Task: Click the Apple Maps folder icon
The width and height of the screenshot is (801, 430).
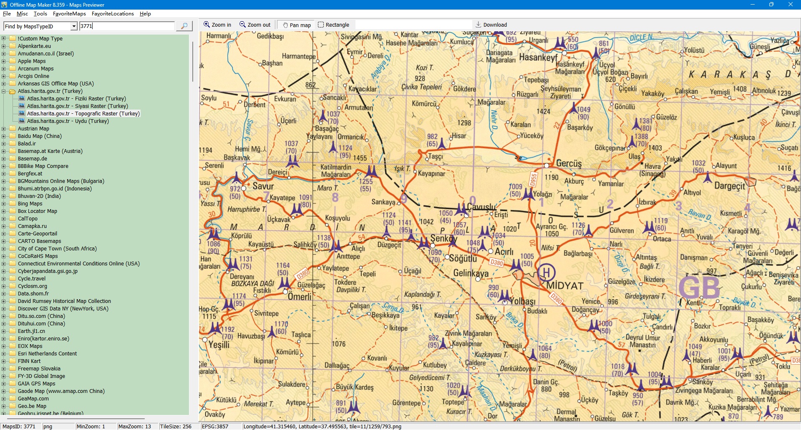Action: pyautogui.click(x=13, y=61)
